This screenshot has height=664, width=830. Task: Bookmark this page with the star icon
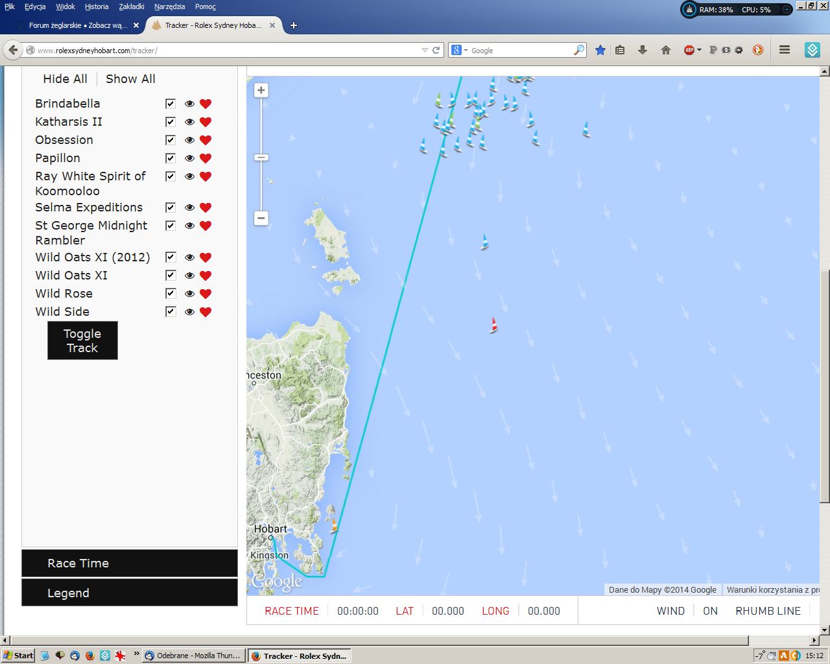coord(600,50)
